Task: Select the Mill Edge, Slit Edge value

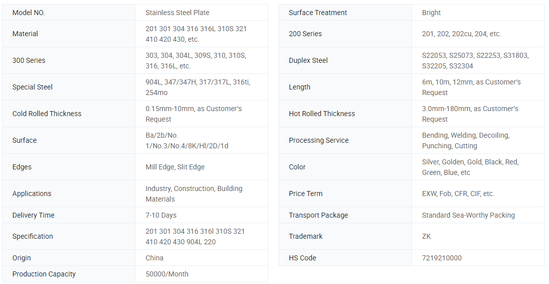Action: coord(175,167)
